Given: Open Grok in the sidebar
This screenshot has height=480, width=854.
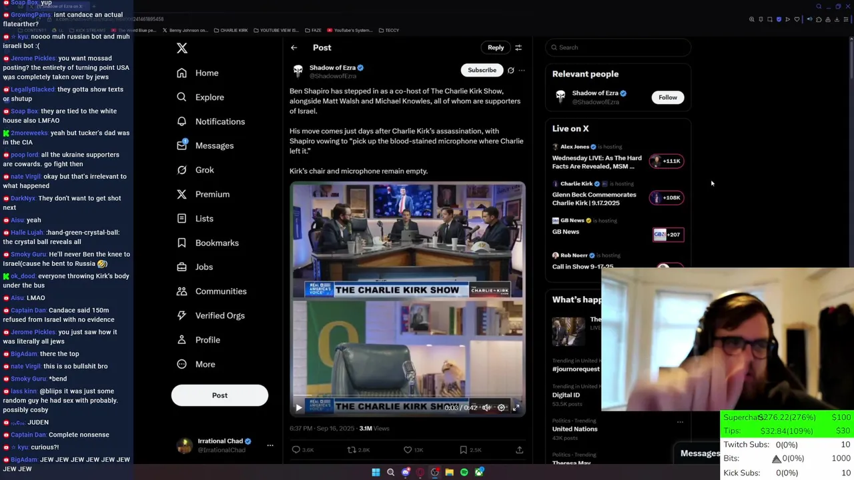Looking at the screenshot, I should 195,170.
